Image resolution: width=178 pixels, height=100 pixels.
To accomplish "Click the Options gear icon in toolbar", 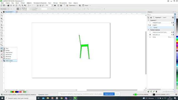I will [x=80, y=6].
